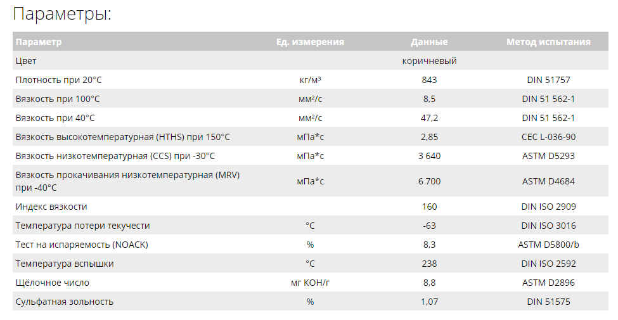Image resolution: width=618 pixels, height=320 pixels.
Task: Click the 'Вязкость низкотемпературная (CCS)' row label
Action: click(115, 156)
